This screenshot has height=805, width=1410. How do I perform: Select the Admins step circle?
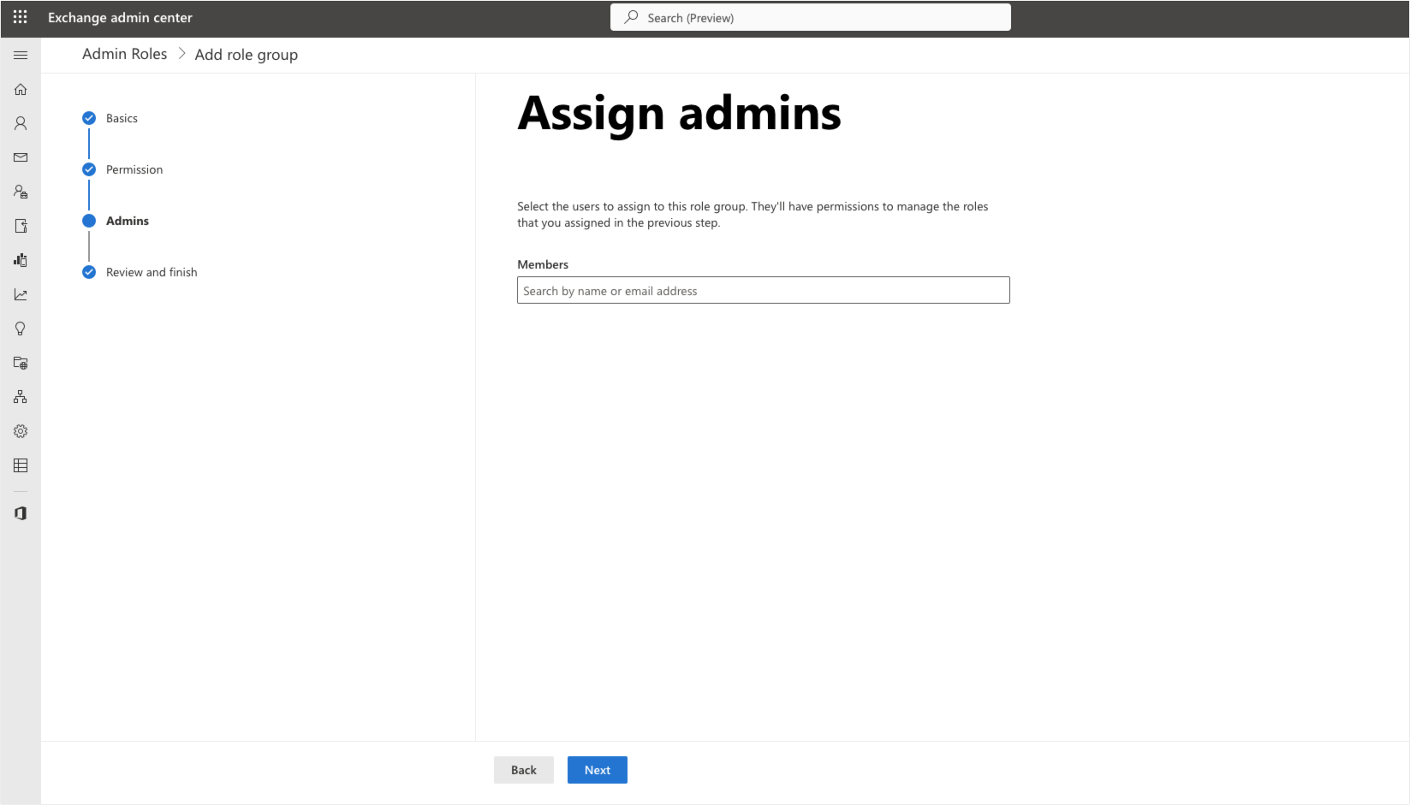89,220
